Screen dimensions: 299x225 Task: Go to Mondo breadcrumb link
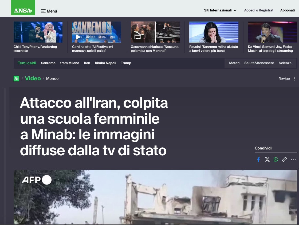(52, 78)
